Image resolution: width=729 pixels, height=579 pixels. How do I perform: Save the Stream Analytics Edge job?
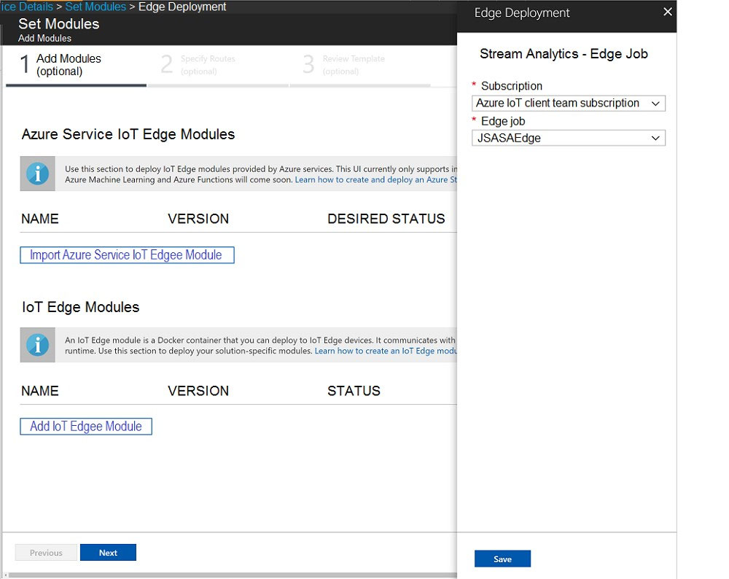pyautogui.click(x=502, y=559)
